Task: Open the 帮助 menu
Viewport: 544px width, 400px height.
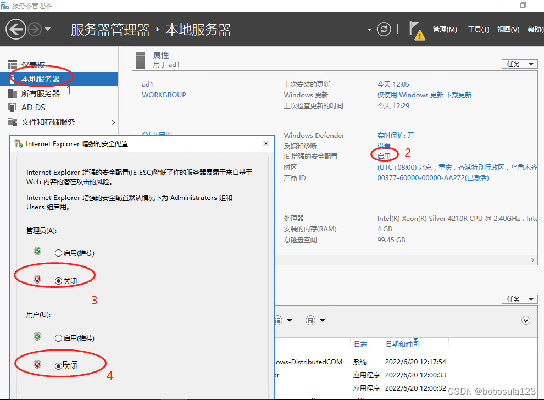Action: pos(536,30)
